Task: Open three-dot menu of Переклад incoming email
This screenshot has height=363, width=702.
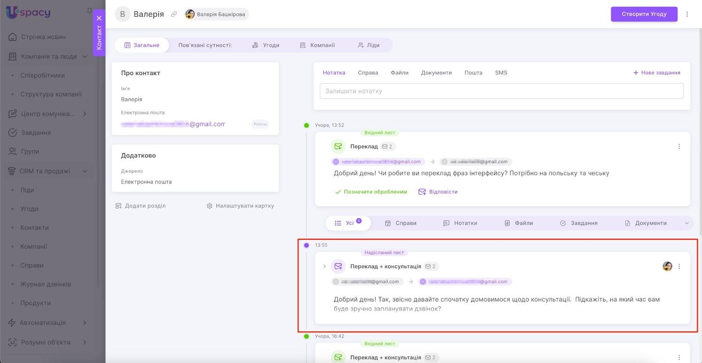Action: pyautogui.click(x=679, y=147)
